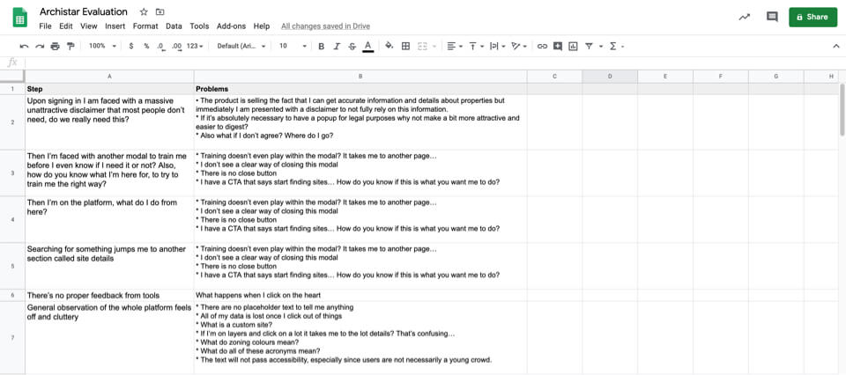Open the font family dropdown

click(x=242, y=46)
